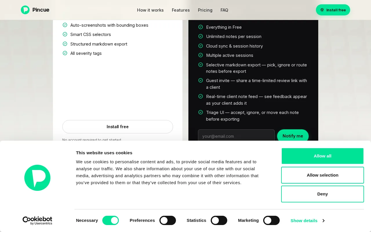Toggle the Necessary cookies switch

click(x=110, y=220)
